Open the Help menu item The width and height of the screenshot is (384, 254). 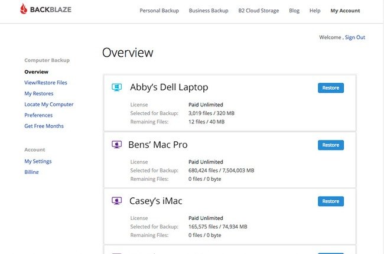tap(315, 11)
